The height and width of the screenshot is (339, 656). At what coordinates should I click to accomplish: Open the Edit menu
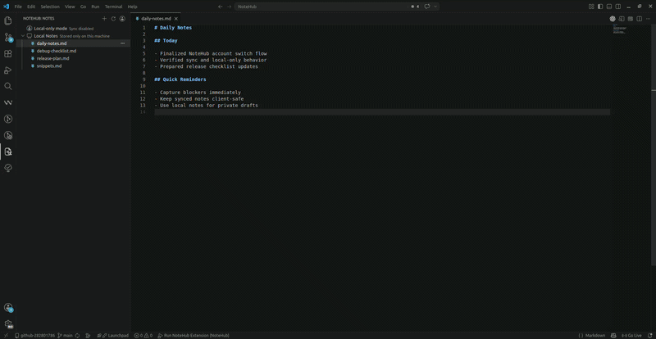pyautogui.click(x=31, y=7)
